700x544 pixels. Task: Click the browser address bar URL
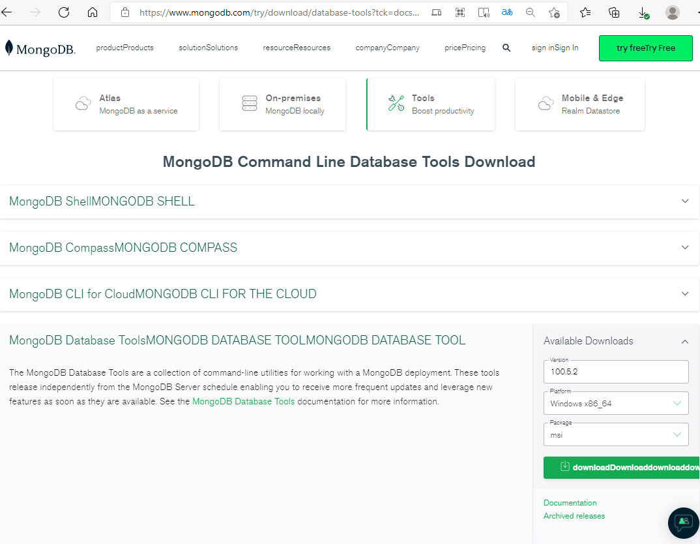pos(279,12)
